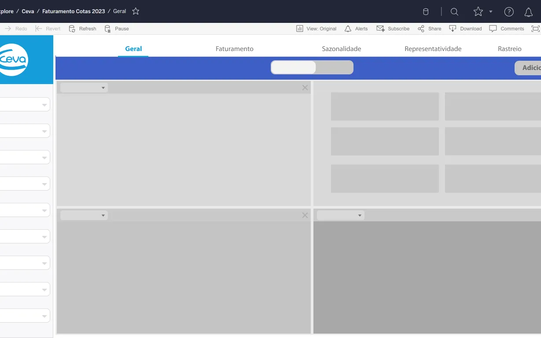Enter full screen mode icon
This screenshot has height=338, width=541.
[535, 29]
